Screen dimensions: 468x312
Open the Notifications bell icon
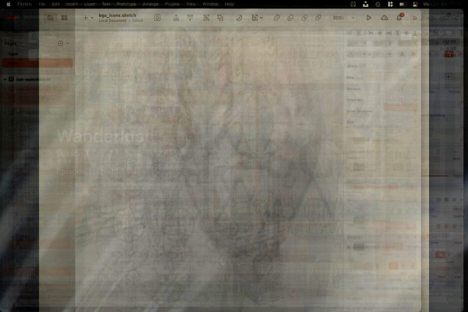pos(399,18)
